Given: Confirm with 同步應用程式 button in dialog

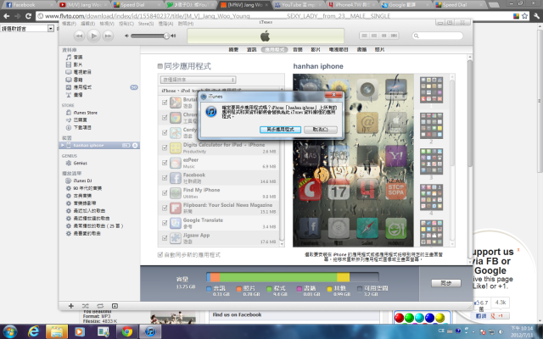Looking at the screenshot, I should point(280,130).
